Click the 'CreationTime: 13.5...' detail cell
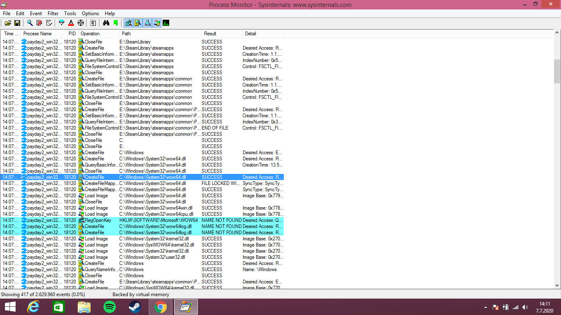 263,165
